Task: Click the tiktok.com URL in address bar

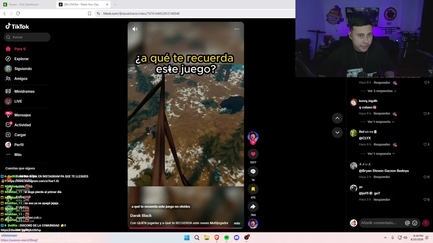Action: click(141, 13)
